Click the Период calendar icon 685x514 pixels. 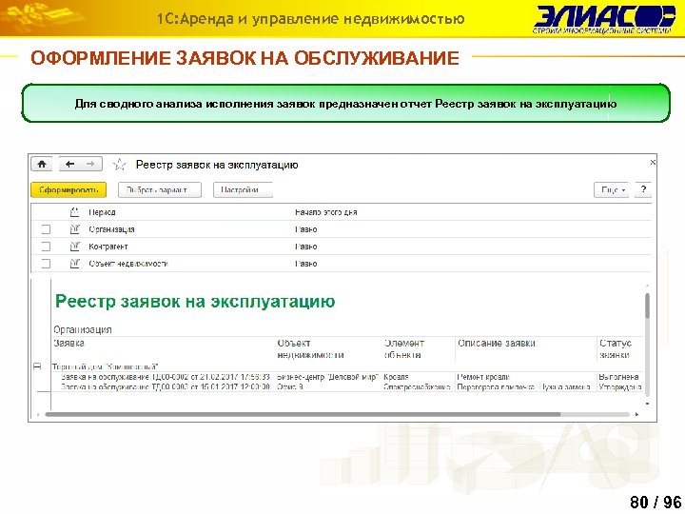(x=75, y=212)
